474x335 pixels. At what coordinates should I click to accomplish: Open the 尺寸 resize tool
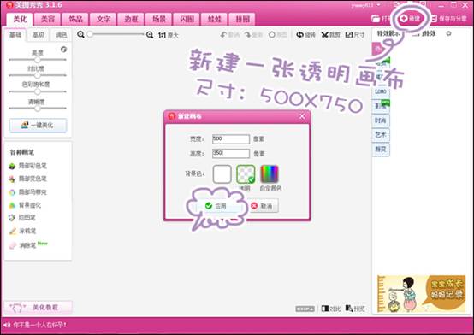pyautogui.click(x=355, y=35)
